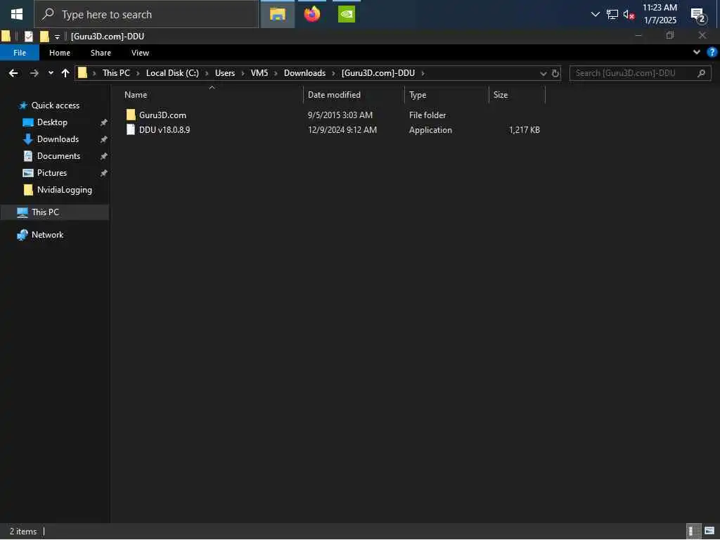Click the pin icon beside Documents
Viewport: 720px width, 540px height.
(104, 156)
